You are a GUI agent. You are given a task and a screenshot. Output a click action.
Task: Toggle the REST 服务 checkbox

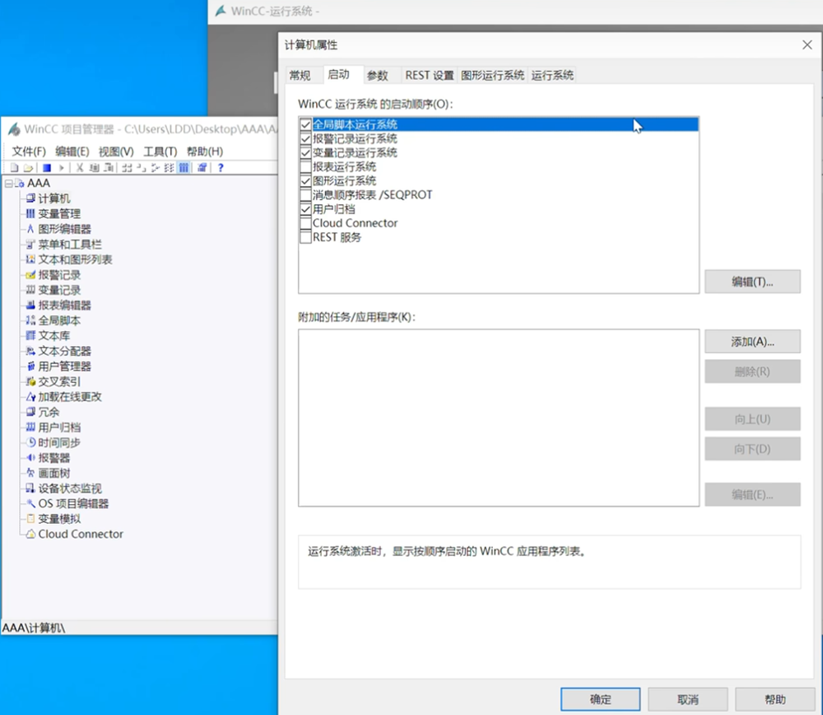[x=306, y=237]
